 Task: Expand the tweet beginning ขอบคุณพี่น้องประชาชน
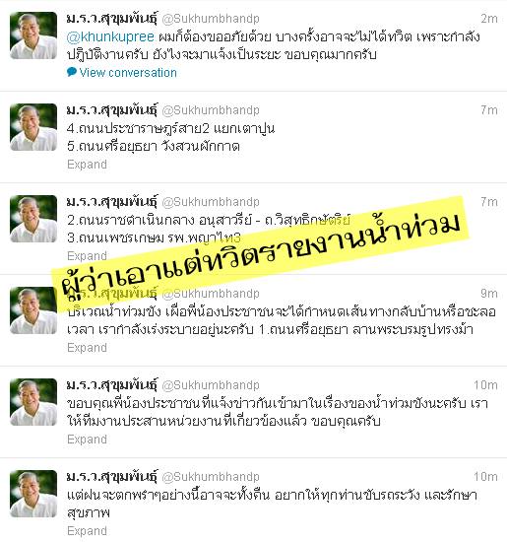(87, 440)
